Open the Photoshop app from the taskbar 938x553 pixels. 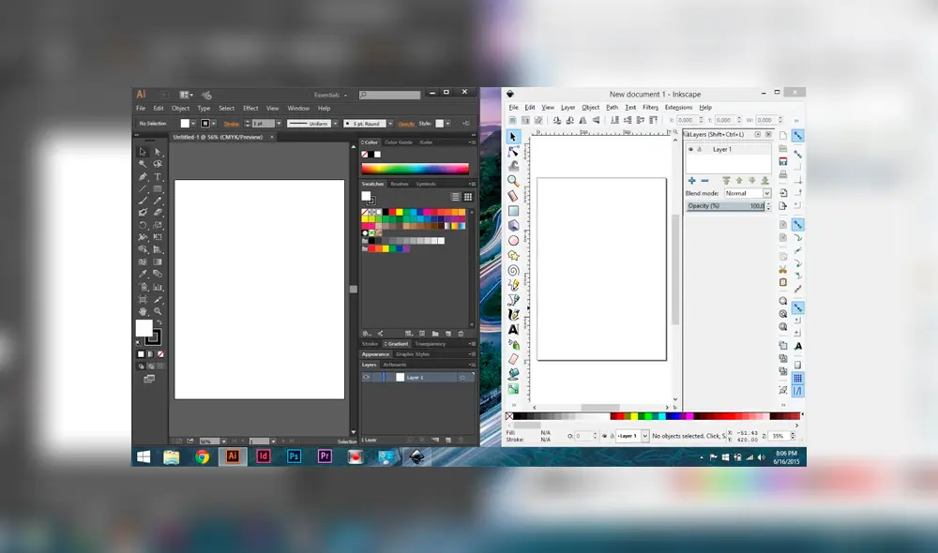tap(294, 456)
